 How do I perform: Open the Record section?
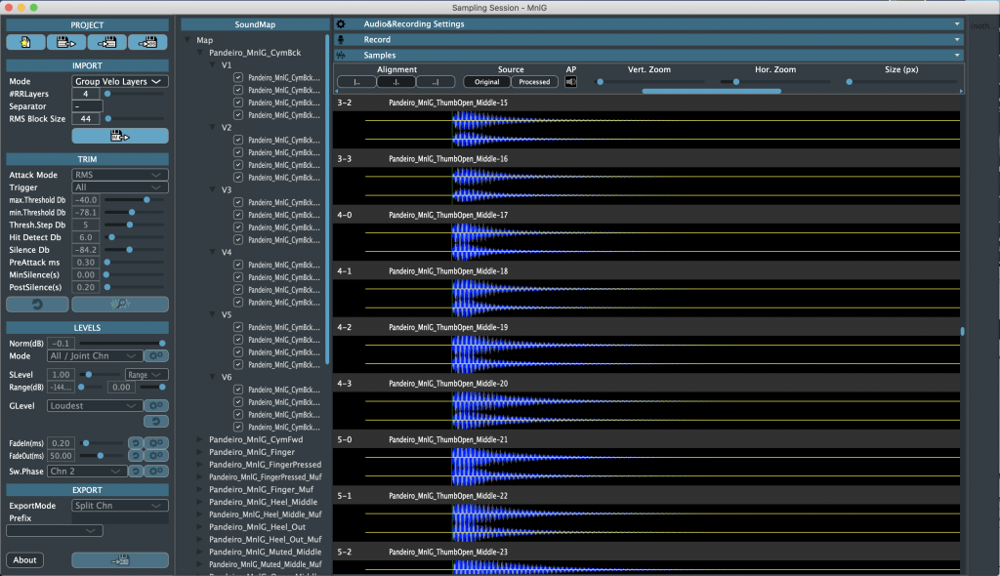point(648,40)
